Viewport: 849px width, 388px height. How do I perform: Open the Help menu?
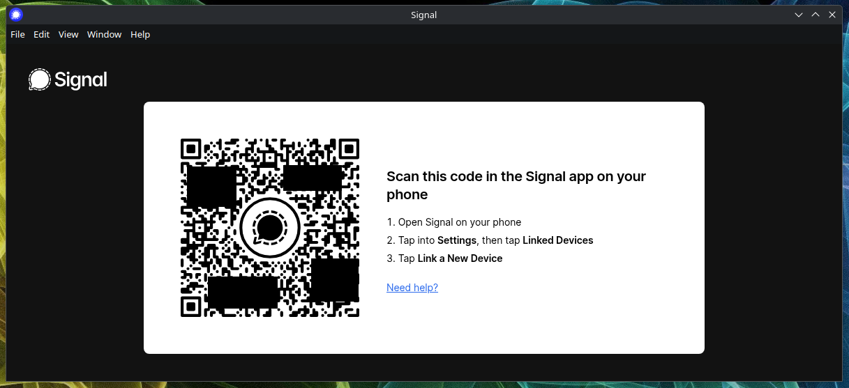click(x=140, y=34)
